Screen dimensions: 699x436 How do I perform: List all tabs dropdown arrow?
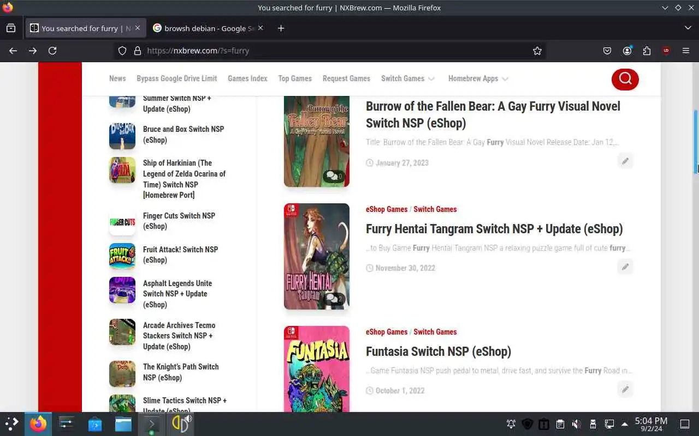(688, 28)
